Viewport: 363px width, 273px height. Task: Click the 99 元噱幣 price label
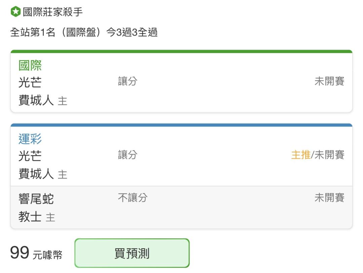point(36,253)
